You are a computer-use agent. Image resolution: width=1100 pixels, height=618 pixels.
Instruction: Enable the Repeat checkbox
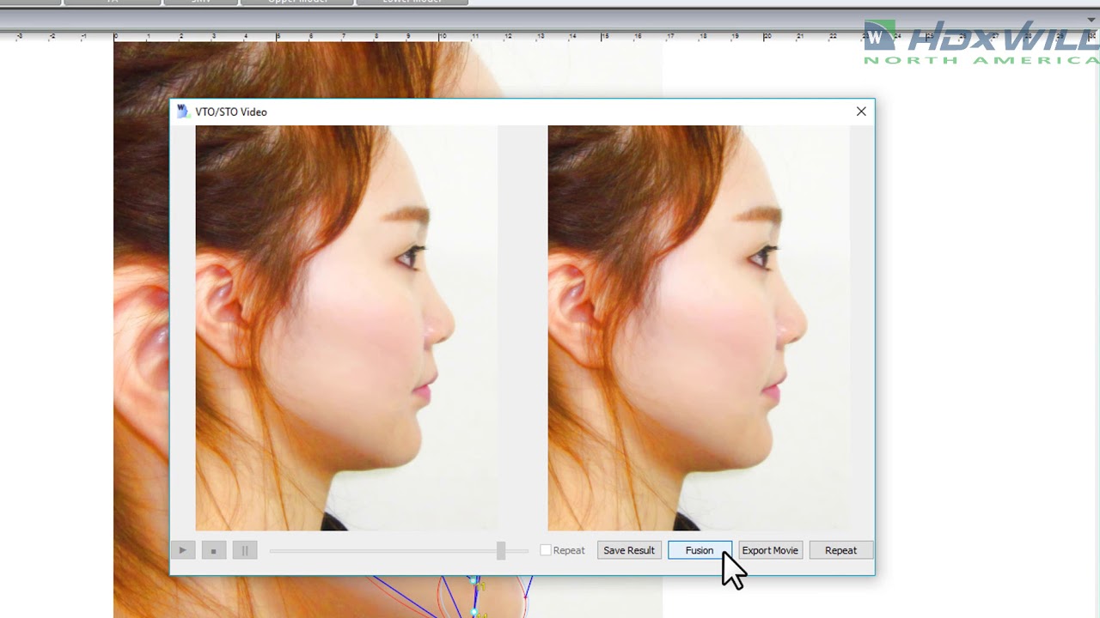pyautogui.click(x=546, y=550)
